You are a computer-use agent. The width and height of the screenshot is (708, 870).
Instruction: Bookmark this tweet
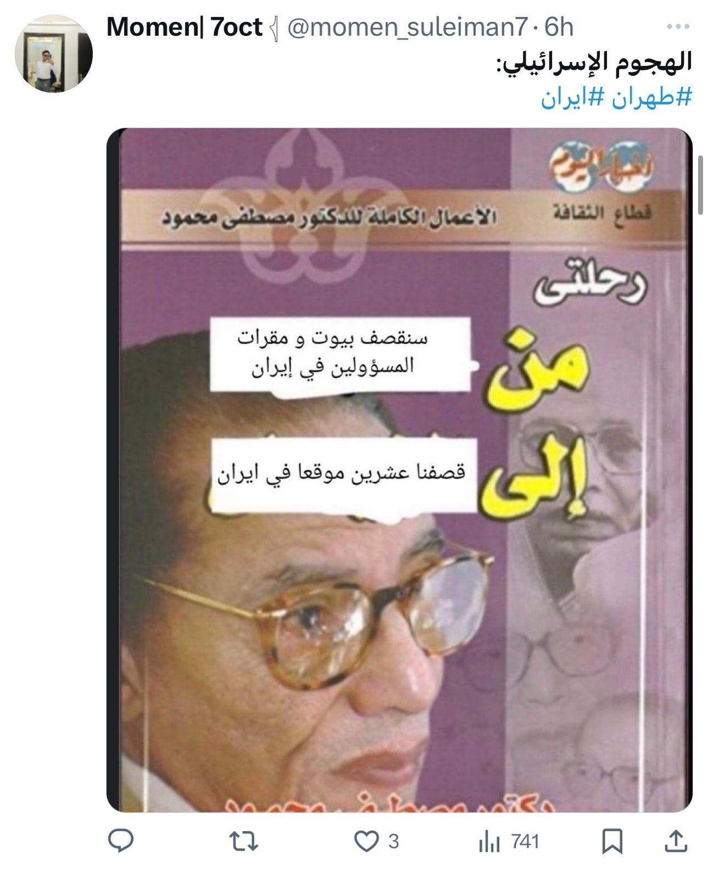click(x=611, y=841)
